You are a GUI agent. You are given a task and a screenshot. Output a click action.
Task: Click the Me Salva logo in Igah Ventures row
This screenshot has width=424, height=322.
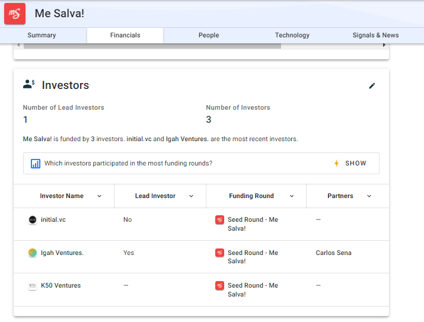tap(219, 253)
